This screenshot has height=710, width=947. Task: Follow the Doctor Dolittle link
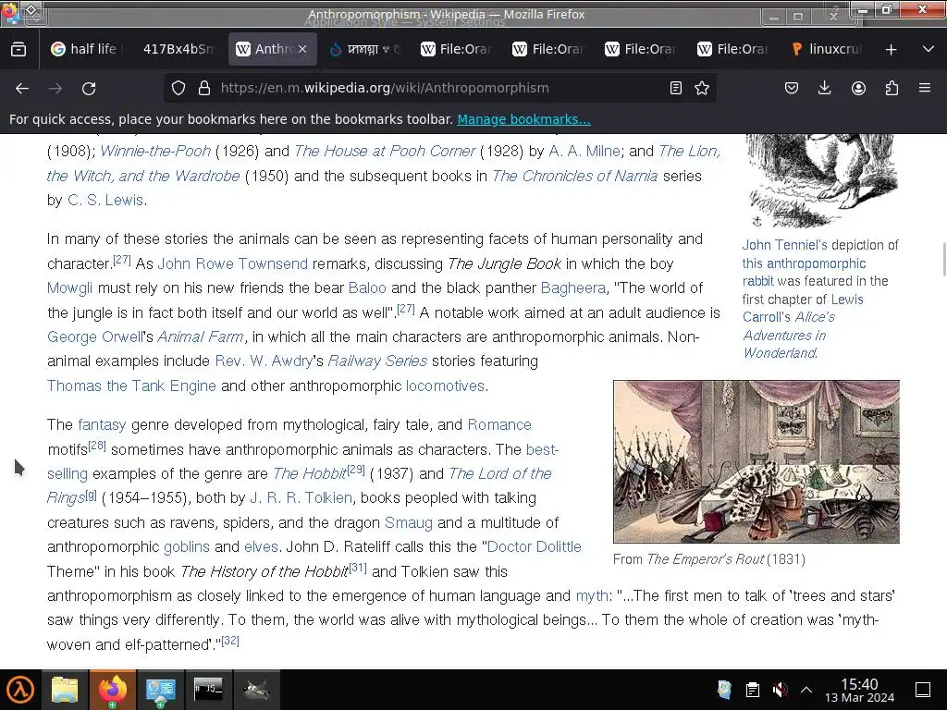tap(534, 547)
